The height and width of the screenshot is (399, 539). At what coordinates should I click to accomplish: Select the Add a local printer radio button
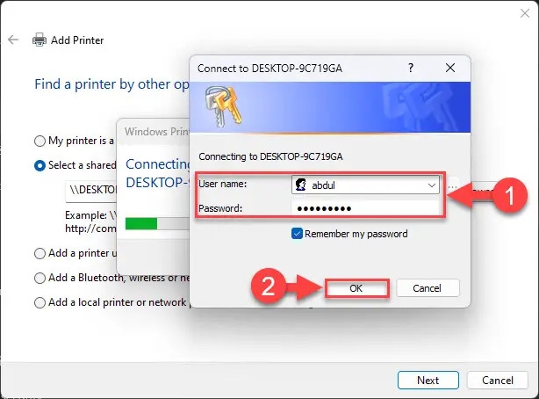pos(40,302)
